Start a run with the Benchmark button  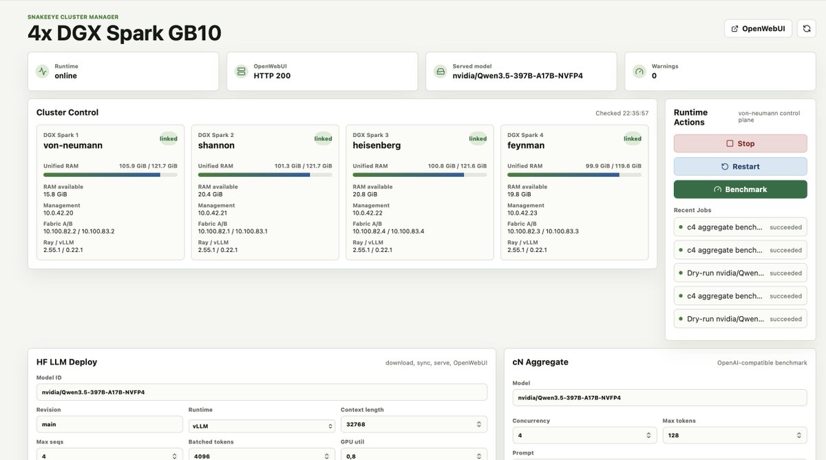point(741,189)
